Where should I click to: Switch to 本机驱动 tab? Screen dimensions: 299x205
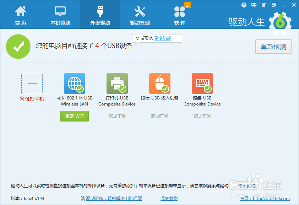tap(60, 15)
